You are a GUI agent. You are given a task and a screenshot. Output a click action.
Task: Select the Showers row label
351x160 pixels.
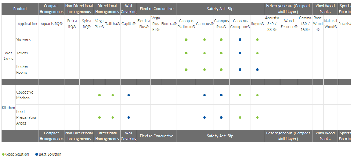(x=23, y=39)
